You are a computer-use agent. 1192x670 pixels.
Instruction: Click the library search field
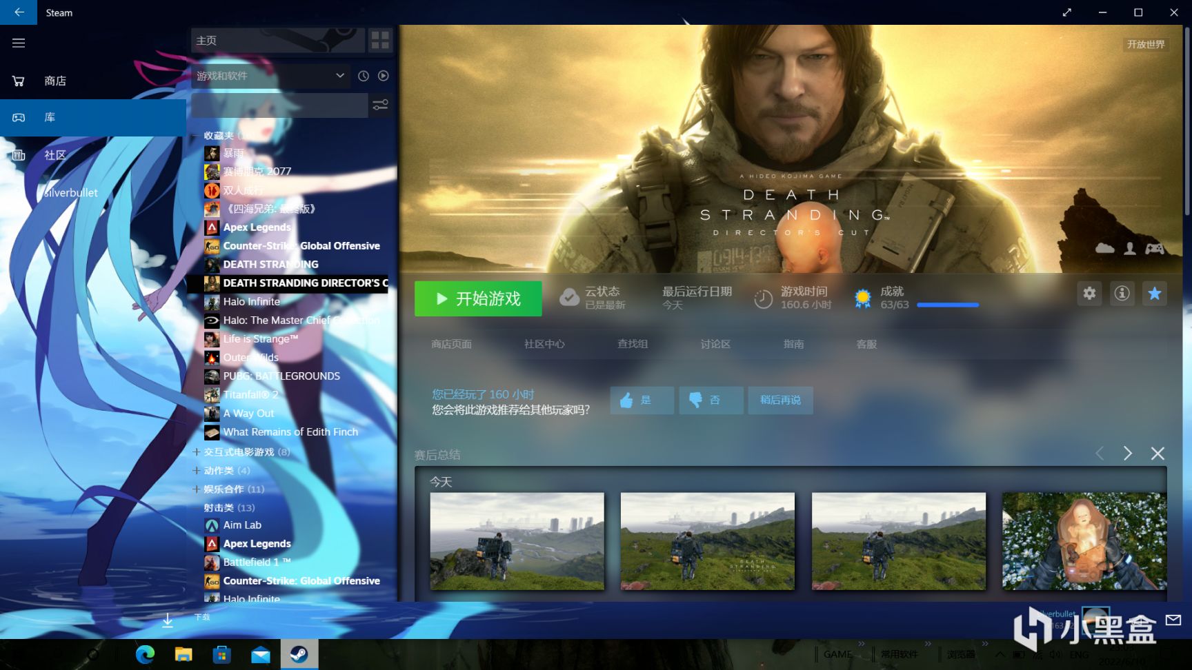[x=279, y=105]
